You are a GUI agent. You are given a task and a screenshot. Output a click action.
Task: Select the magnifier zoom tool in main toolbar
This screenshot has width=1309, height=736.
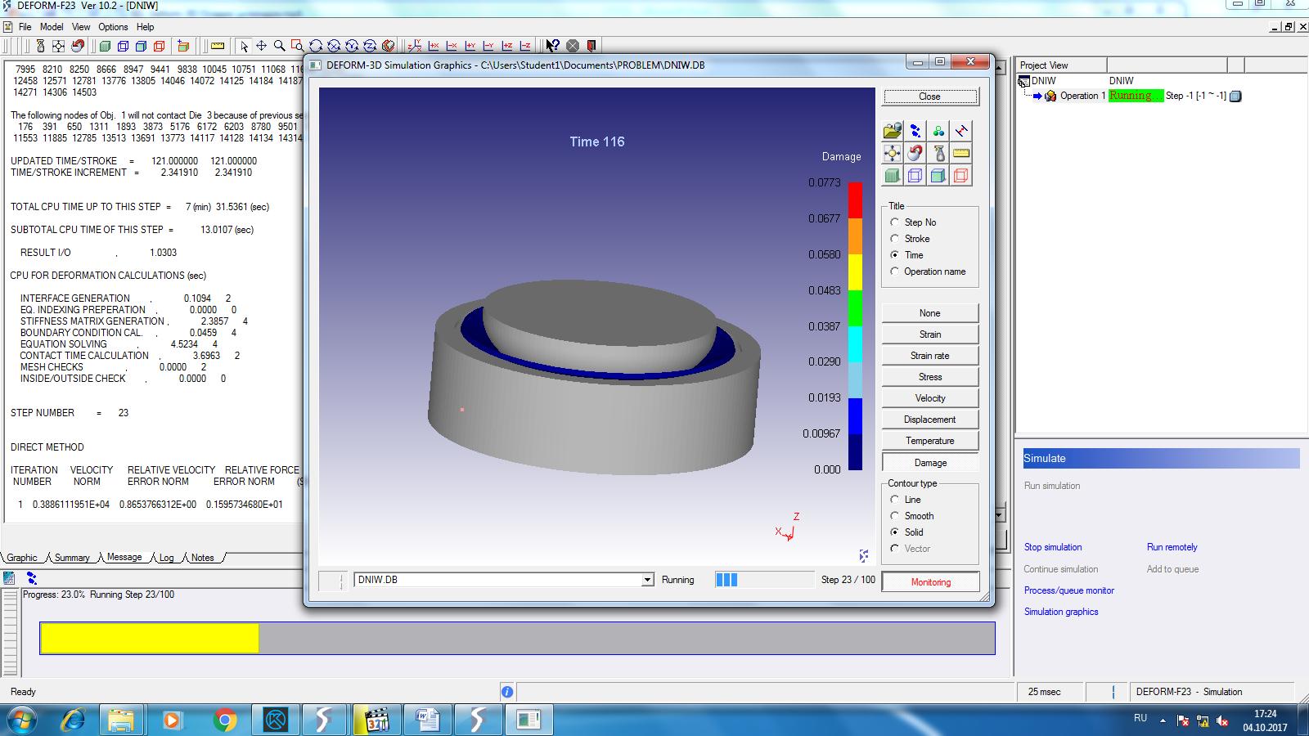click(279, 46)
